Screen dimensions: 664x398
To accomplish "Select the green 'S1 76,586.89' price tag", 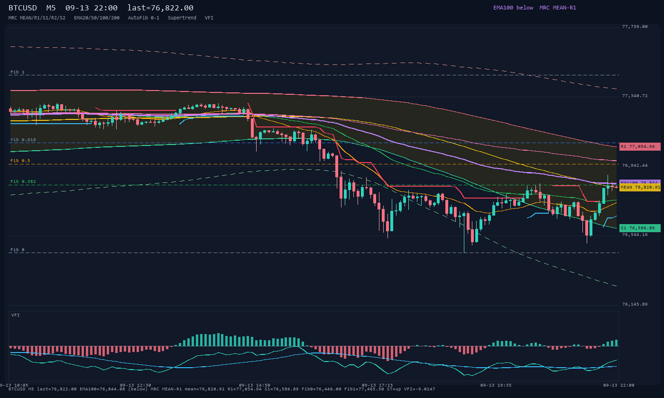I will (640, 228).
